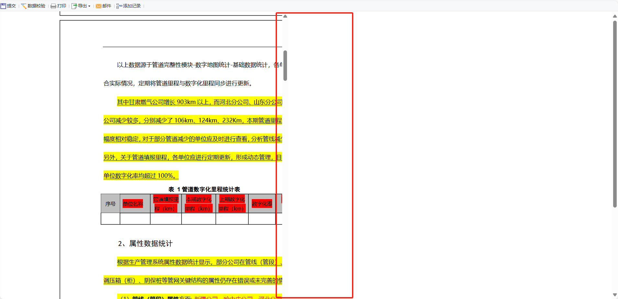The image size is (618, 299).
Task: Click the line starting 以上数据源于管道完整性模块
Action: coord(199,65)
